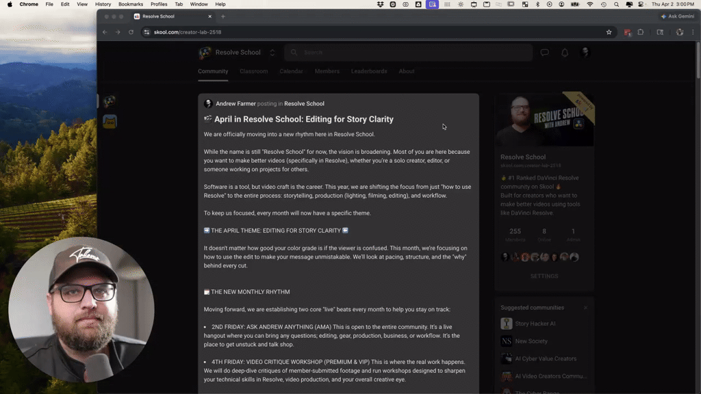Open the Story Hacker AI community icon

[x=507, y=324]
